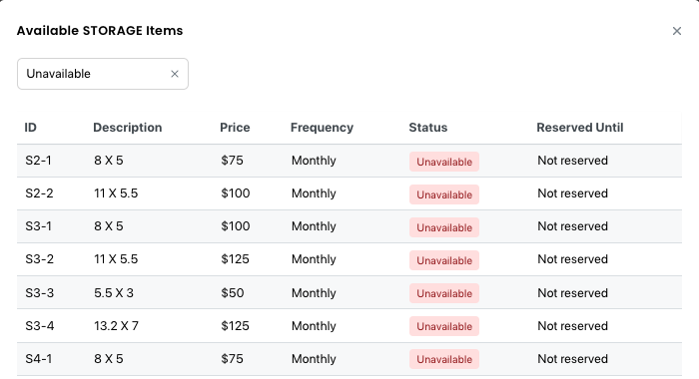Select storage row S3-2
This screenshot has height=379, width=699.
tap(349, 259)
